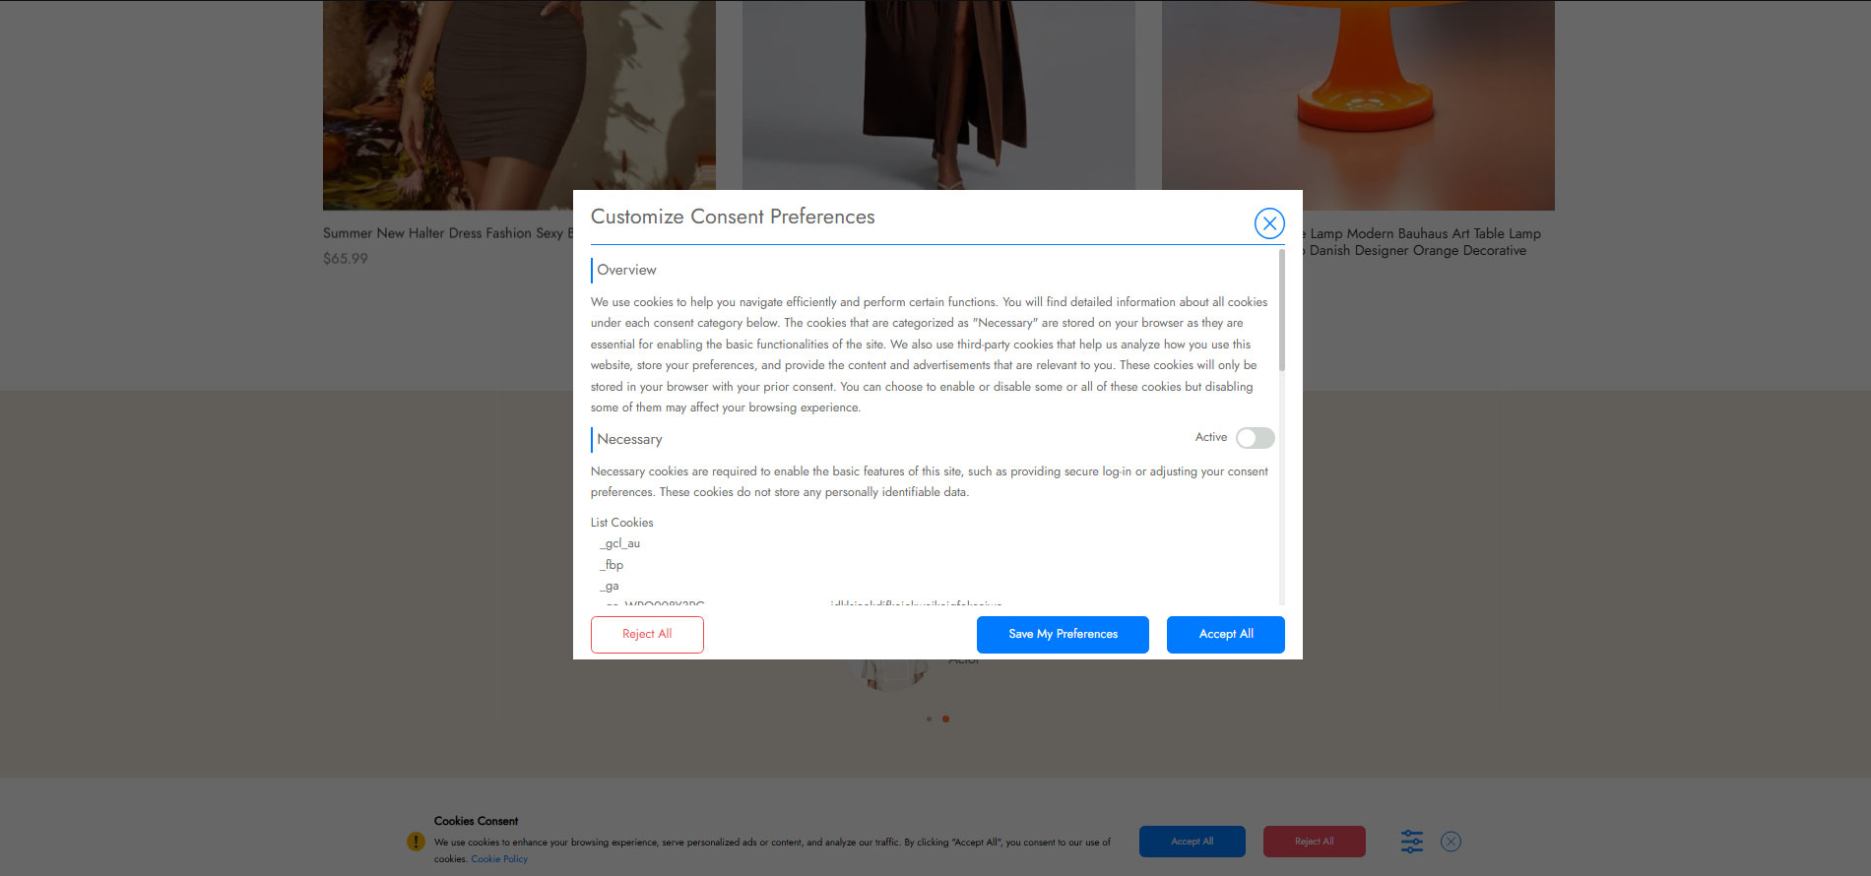
Task: Click Save My Preferences button
Action: [1063, 634]
